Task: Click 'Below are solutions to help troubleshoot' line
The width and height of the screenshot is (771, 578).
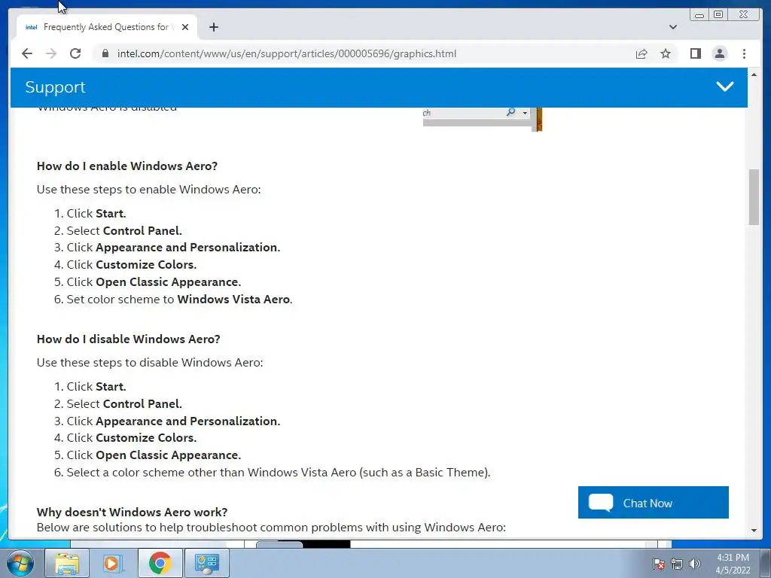Action: (x=271, y=528)
